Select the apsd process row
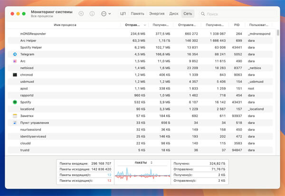This screenshot has height=196, width=285. (x=140, y=89)
